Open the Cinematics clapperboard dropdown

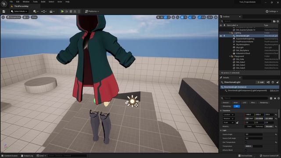52,11
